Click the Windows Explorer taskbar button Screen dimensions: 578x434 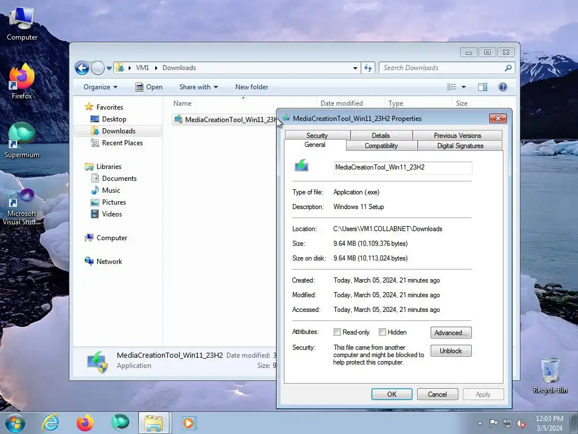(154, 423)
